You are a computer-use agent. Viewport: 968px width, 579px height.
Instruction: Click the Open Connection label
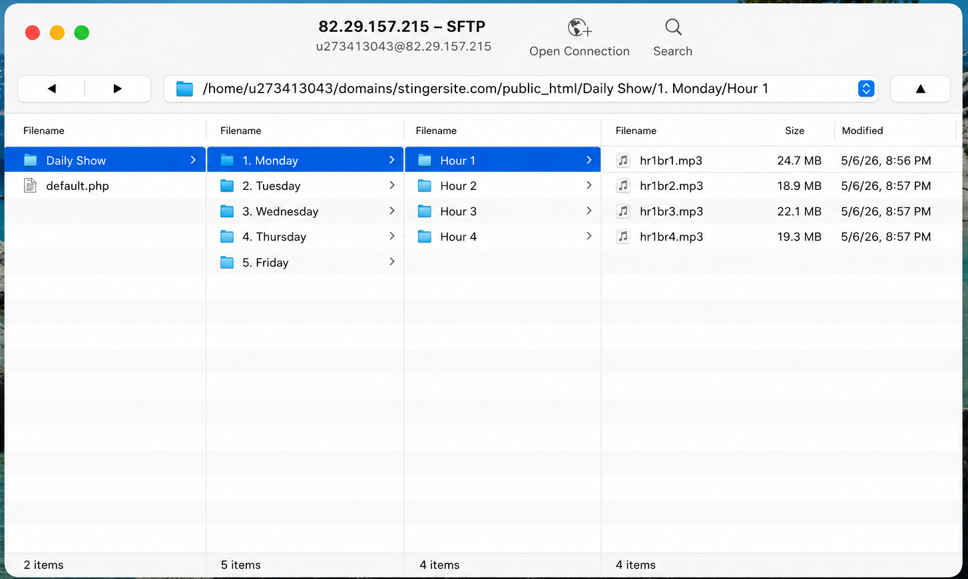(x=579, y=51)
